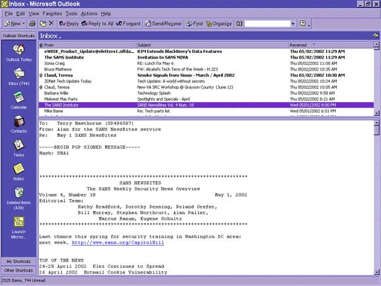Select Mike Bame 'Re: Tech parts list' message
Viewport: 381px width, 286px height.
[x=206, y=111]
